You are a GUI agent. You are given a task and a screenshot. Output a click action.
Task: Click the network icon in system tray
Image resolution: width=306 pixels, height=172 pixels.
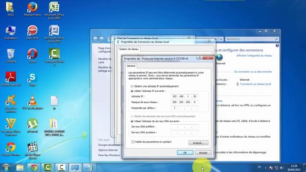[276, 168]
